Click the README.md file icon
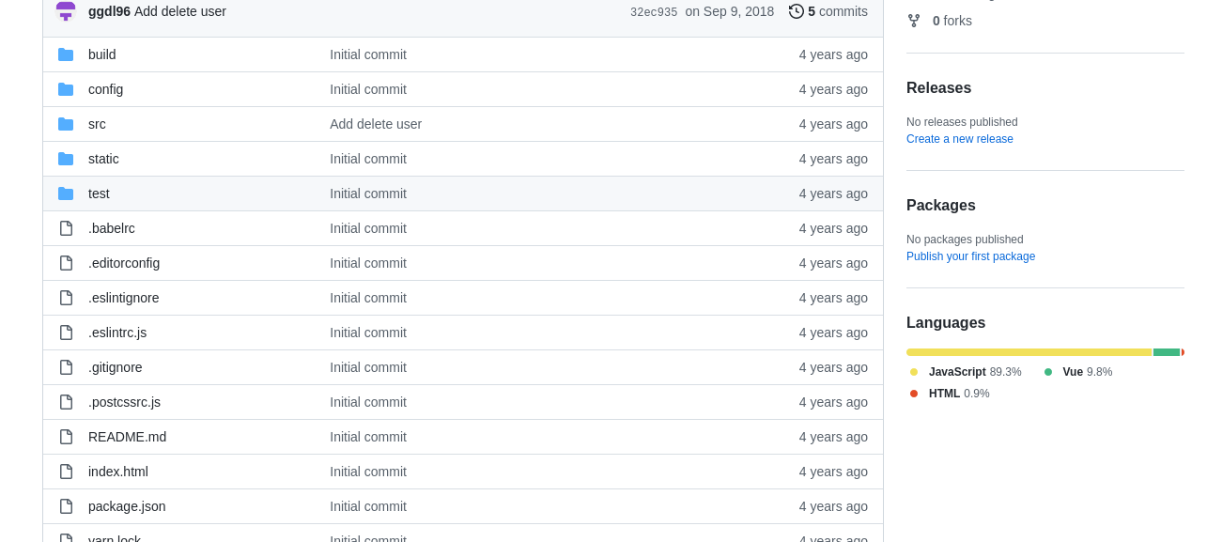The width and height of the screenshot is (1207, 542). (66, 437)
